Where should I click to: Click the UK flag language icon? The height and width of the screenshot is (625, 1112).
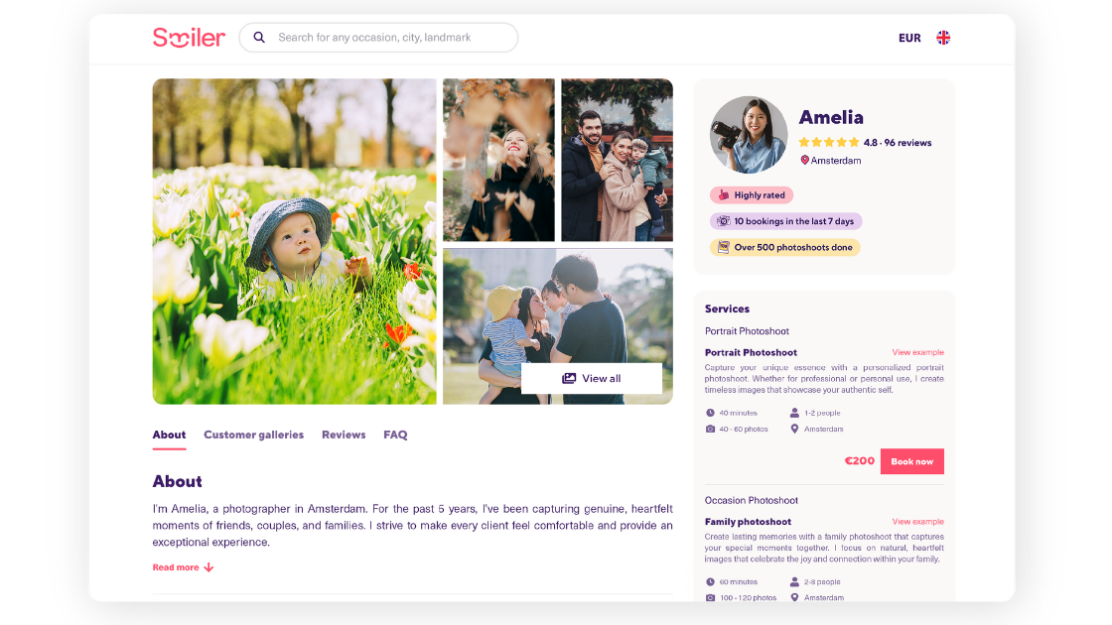pos(943,38)
